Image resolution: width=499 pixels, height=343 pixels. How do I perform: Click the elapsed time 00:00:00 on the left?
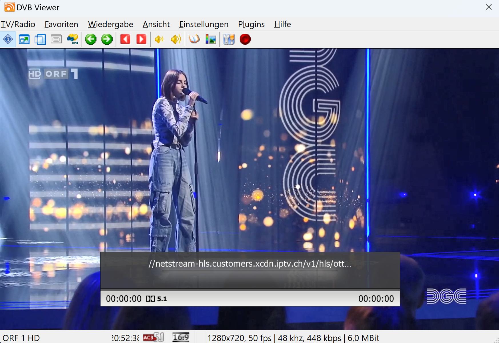[124, 299]
